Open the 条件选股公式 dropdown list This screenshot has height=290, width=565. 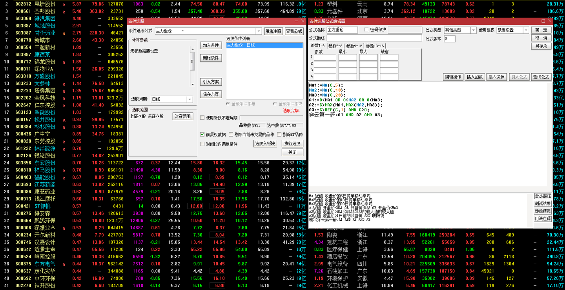259,31
